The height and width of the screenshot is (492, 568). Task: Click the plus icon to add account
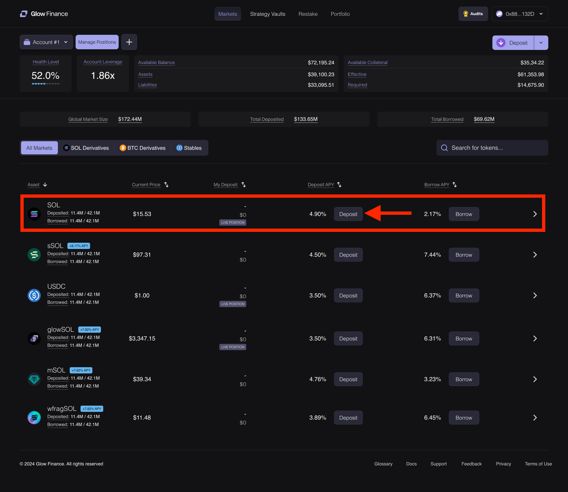pyautogui.click(x=129, y=42)
